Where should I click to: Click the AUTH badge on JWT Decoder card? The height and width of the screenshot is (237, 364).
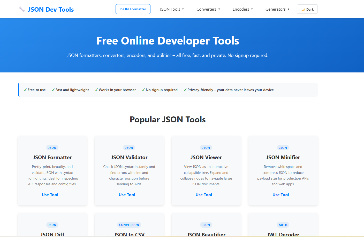pos(283,225)
